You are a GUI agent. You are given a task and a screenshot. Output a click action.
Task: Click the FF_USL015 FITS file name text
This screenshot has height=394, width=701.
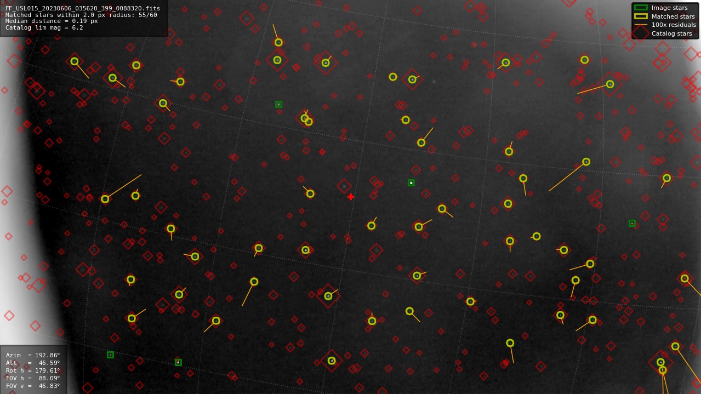click(x=83, y=8)
